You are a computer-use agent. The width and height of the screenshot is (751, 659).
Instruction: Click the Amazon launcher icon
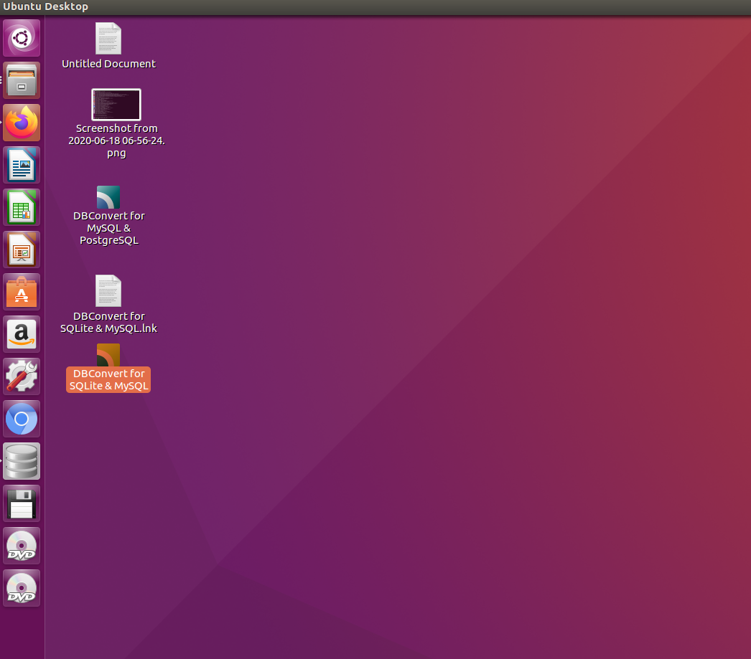pyautogui.click(x=22, y=334)
